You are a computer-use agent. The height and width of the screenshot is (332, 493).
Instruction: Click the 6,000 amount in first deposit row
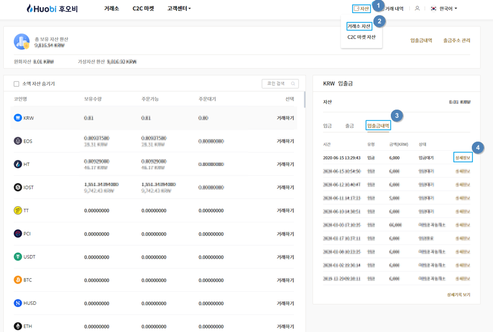tap(394, 158)
